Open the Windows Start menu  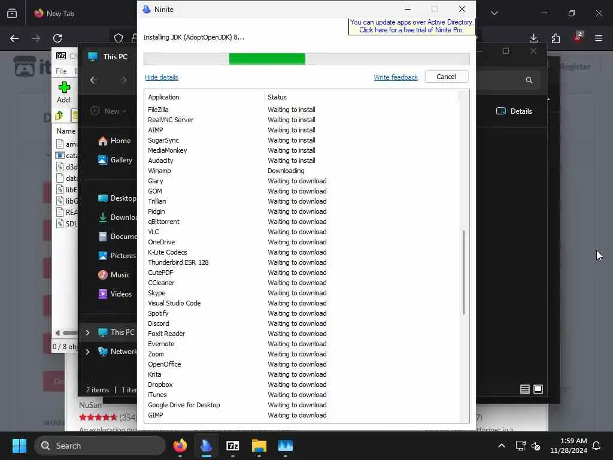(19, 446)
